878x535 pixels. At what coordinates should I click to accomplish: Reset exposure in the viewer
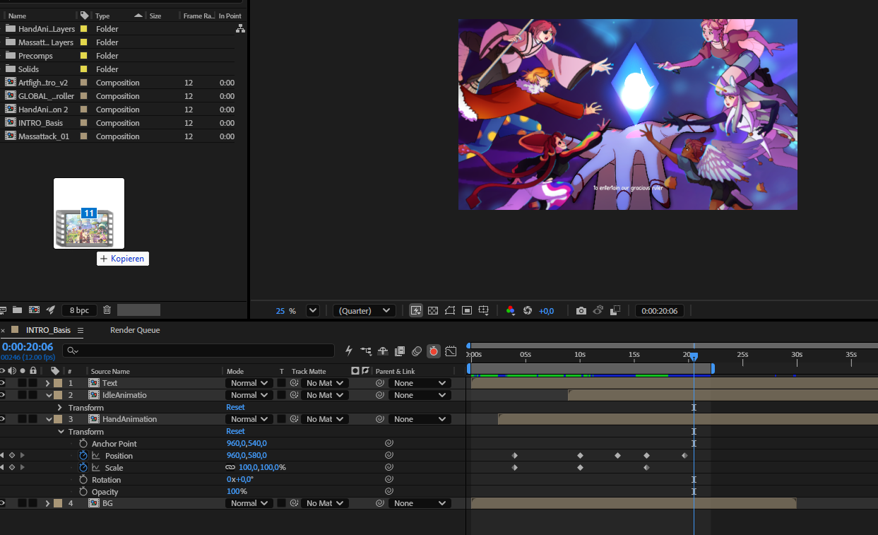(527, 310)
